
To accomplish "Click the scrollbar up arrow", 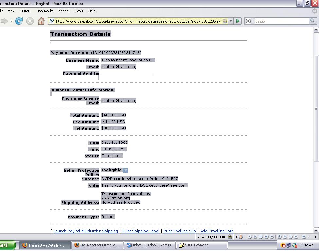I will point(316,30).
